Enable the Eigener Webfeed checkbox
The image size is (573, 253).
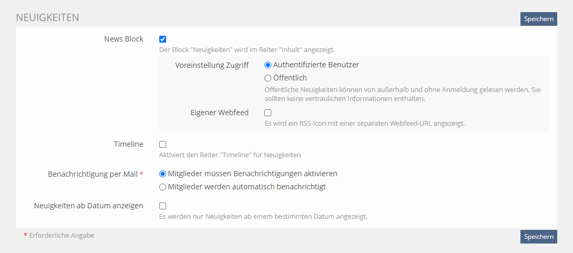pos(268,113)
